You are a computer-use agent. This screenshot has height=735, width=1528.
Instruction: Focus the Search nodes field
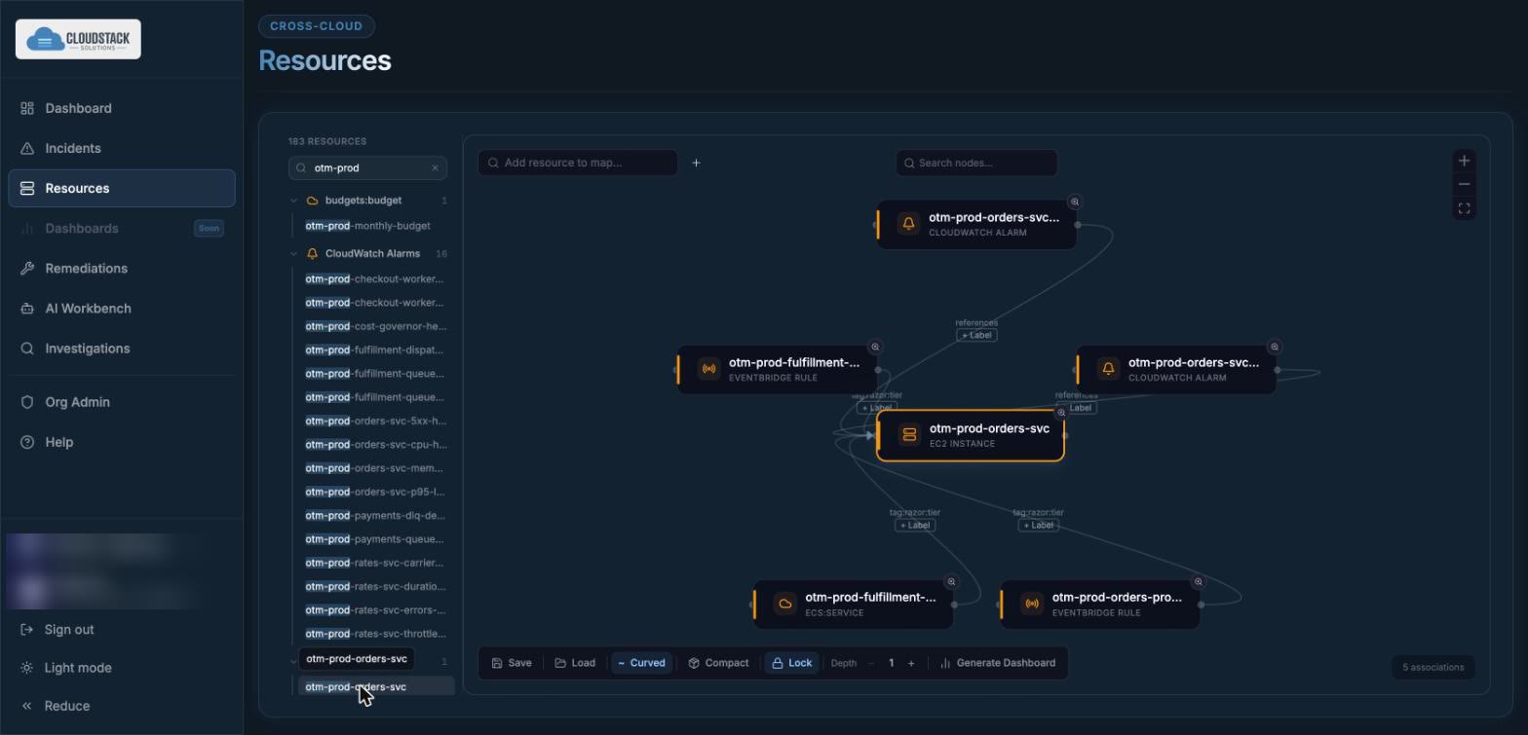pyautogui.click(x=976, y=163)
